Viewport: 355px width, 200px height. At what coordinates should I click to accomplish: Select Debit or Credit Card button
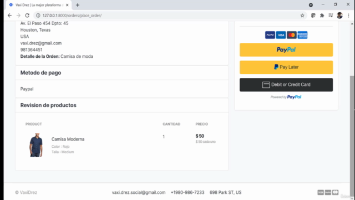[286, 85]
